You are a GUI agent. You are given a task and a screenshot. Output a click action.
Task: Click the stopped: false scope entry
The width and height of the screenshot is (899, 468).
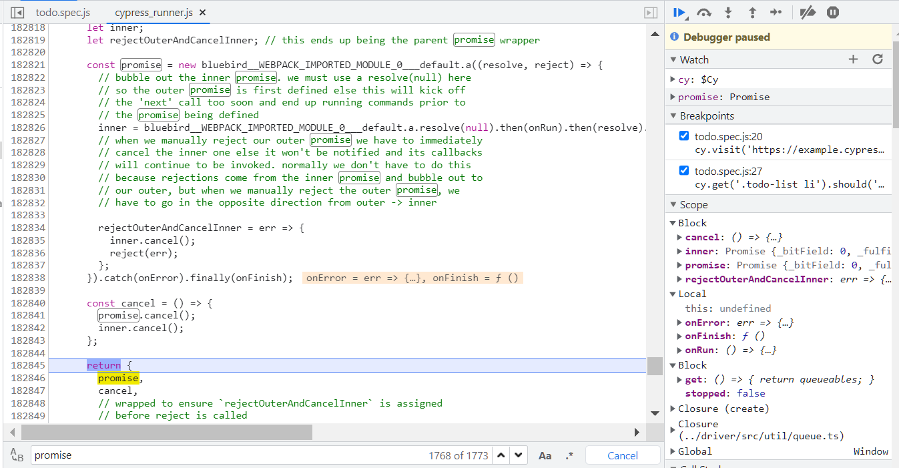(725, 393)
